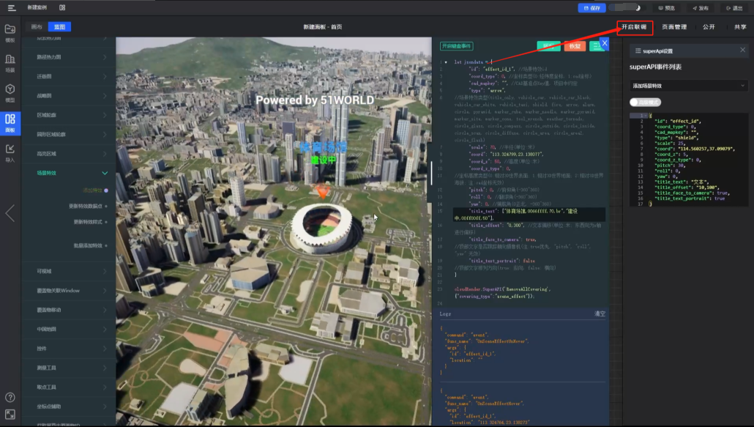Click the green button left of 恢复

coord(549,46)
